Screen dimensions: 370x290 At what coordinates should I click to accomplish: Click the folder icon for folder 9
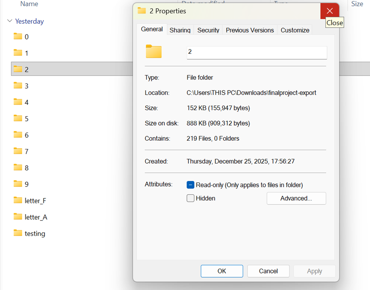(x=18, y=184)
